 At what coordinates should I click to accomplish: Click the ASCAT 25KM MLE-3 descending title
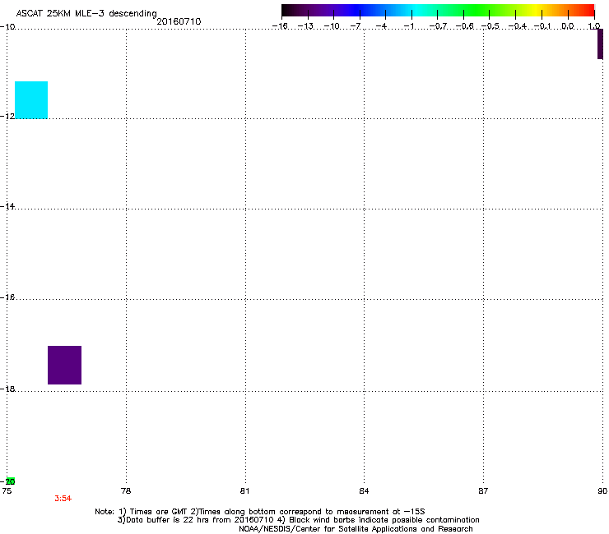tap(86, 14)
